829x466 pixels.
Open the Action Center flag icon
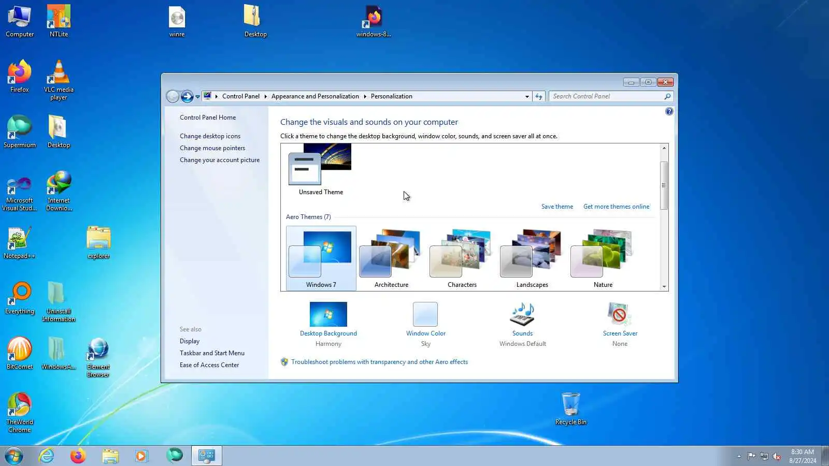(751, 456)
